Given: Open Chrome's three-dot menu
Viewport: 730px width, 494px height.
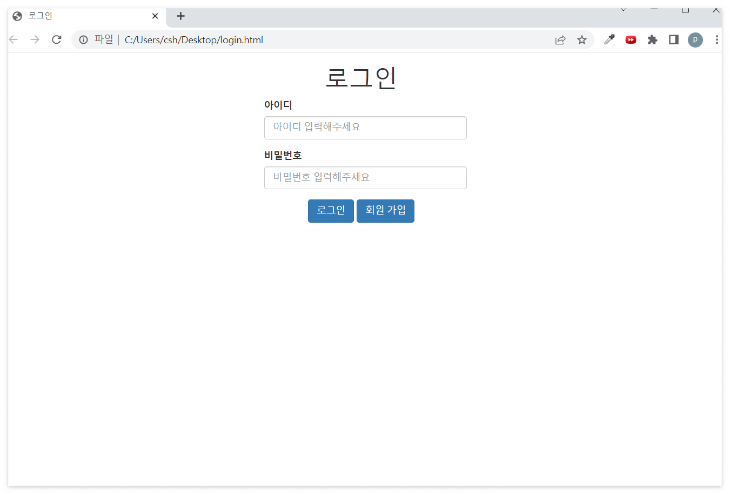Looking at the screenshot, I should pos(717,39).
